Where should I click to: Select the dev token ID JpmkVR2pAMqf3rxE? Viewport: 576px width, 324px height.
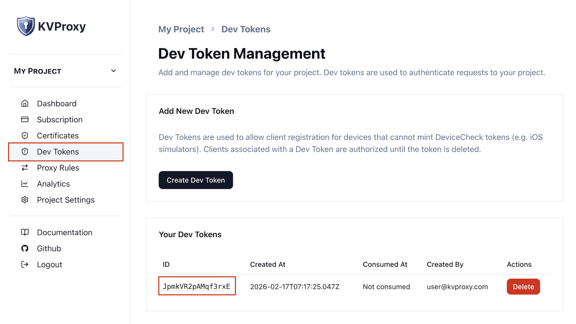pos(197,286)
